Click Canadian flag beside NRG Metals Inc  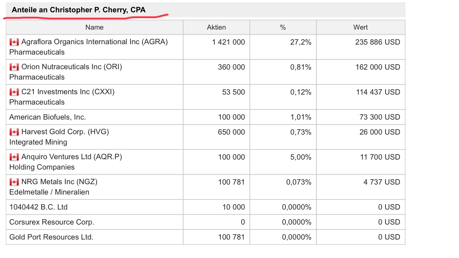tap(14, 182)
